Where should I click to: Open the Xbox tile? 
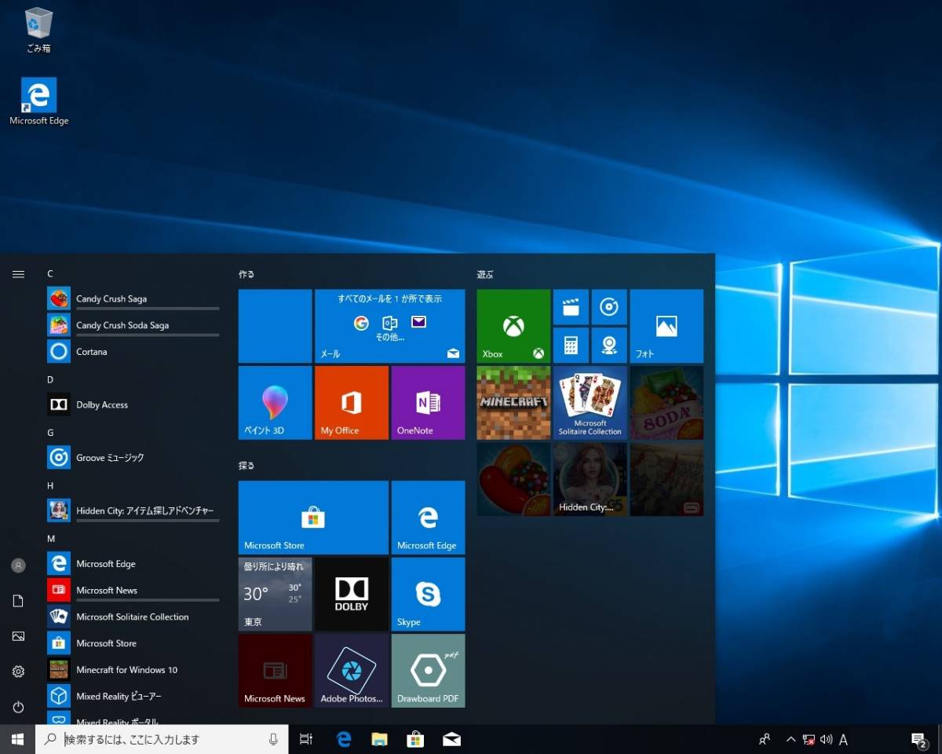pyautogui.click(x=513, y=326)
